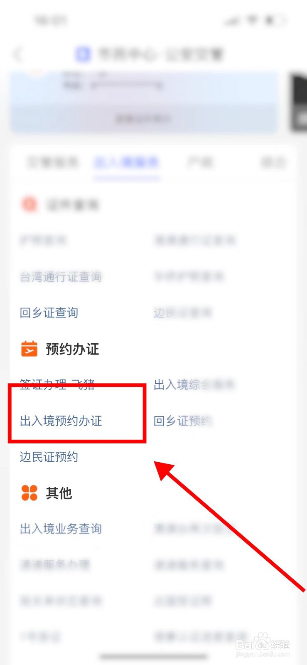
Task: Tap the Wi-Fi icon in status bar
Action: tap(252, 20)
